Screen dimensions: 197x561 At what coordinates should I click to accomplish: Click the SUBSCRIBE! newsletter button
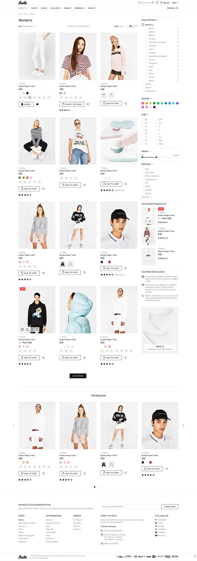click(x=170, y=507)
